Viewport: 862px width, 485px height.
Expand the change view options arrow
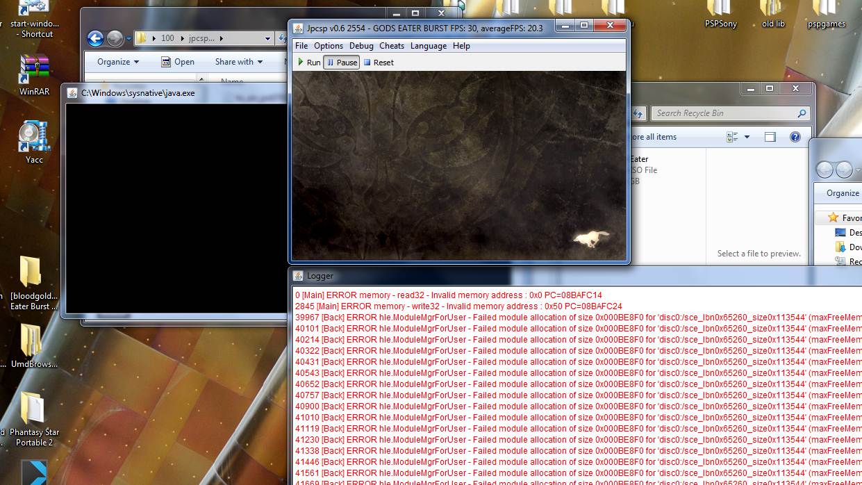tap(747, 137)
